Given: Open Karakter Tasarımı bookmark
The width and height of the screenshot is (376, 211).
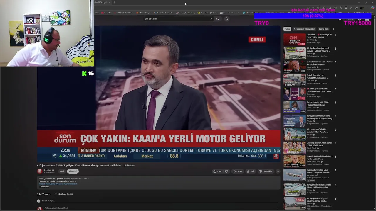Looking at the screenshot, I should point(230,13).
